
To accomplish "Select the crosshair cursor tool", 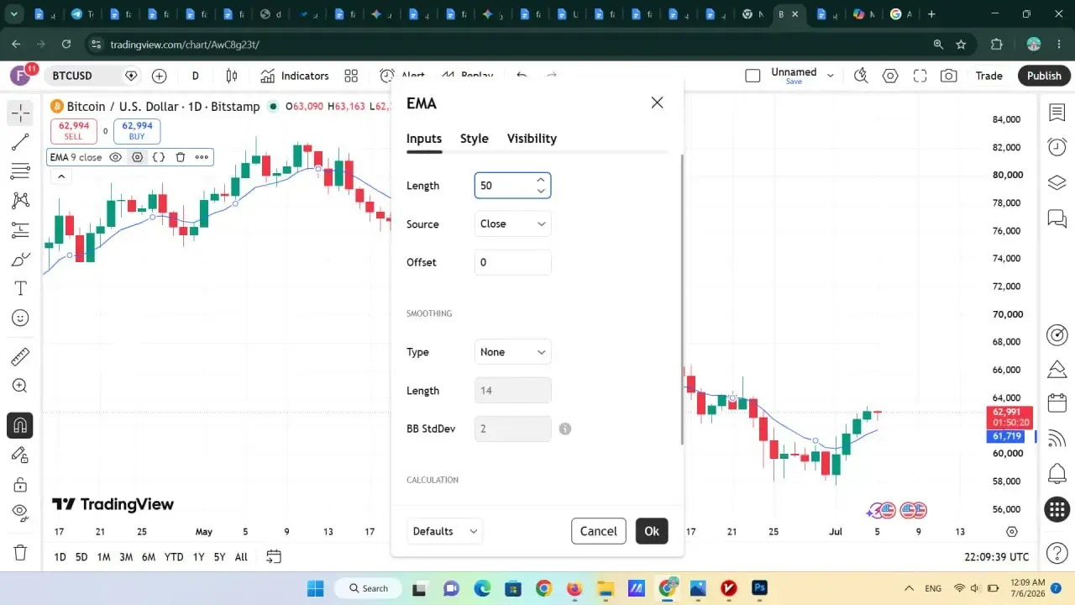I will [20, 112].
